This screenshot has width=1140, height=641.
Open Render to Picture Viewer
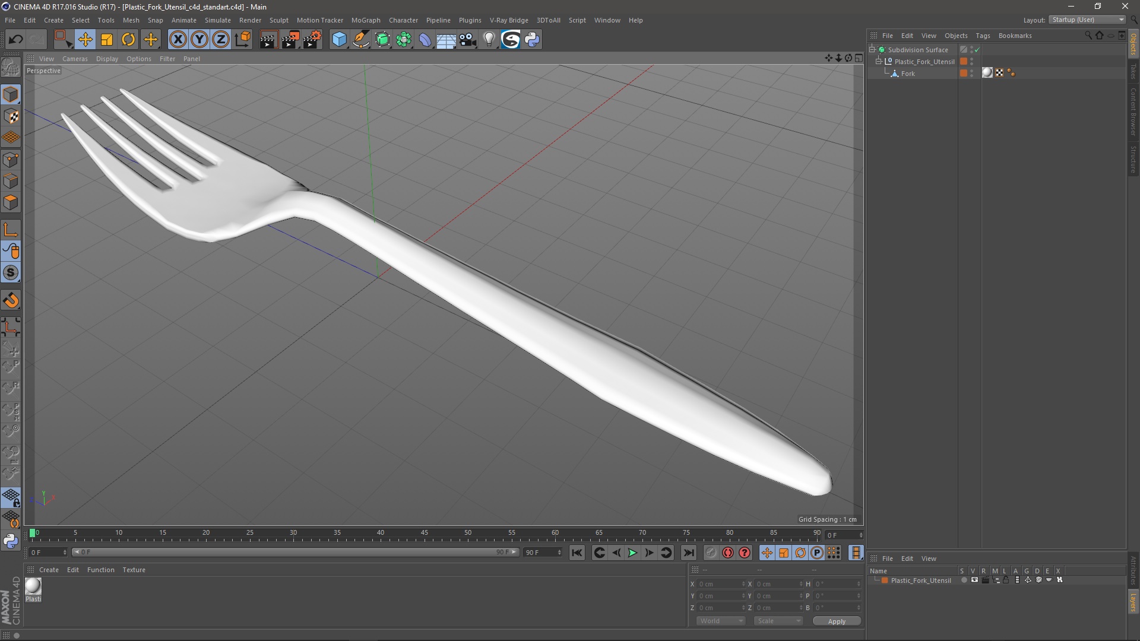pos(290,40)
